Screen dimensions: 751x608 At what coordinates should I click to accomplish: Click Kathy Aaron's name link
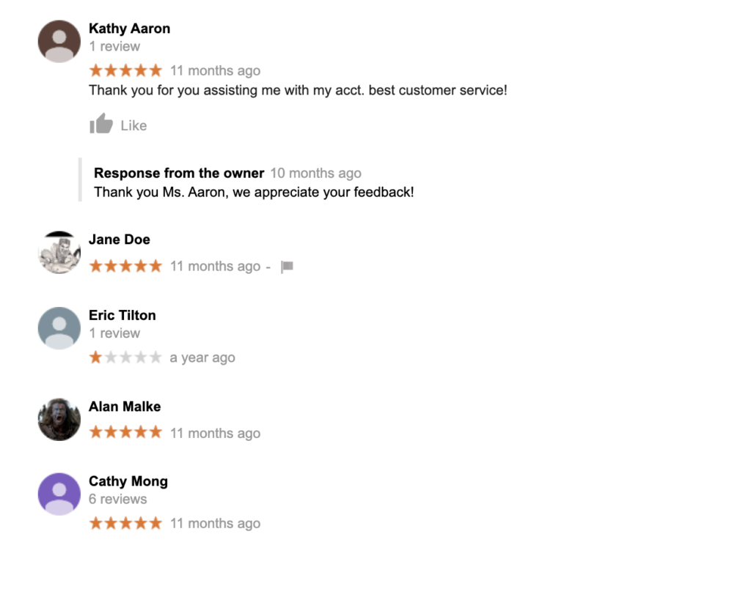129,29
